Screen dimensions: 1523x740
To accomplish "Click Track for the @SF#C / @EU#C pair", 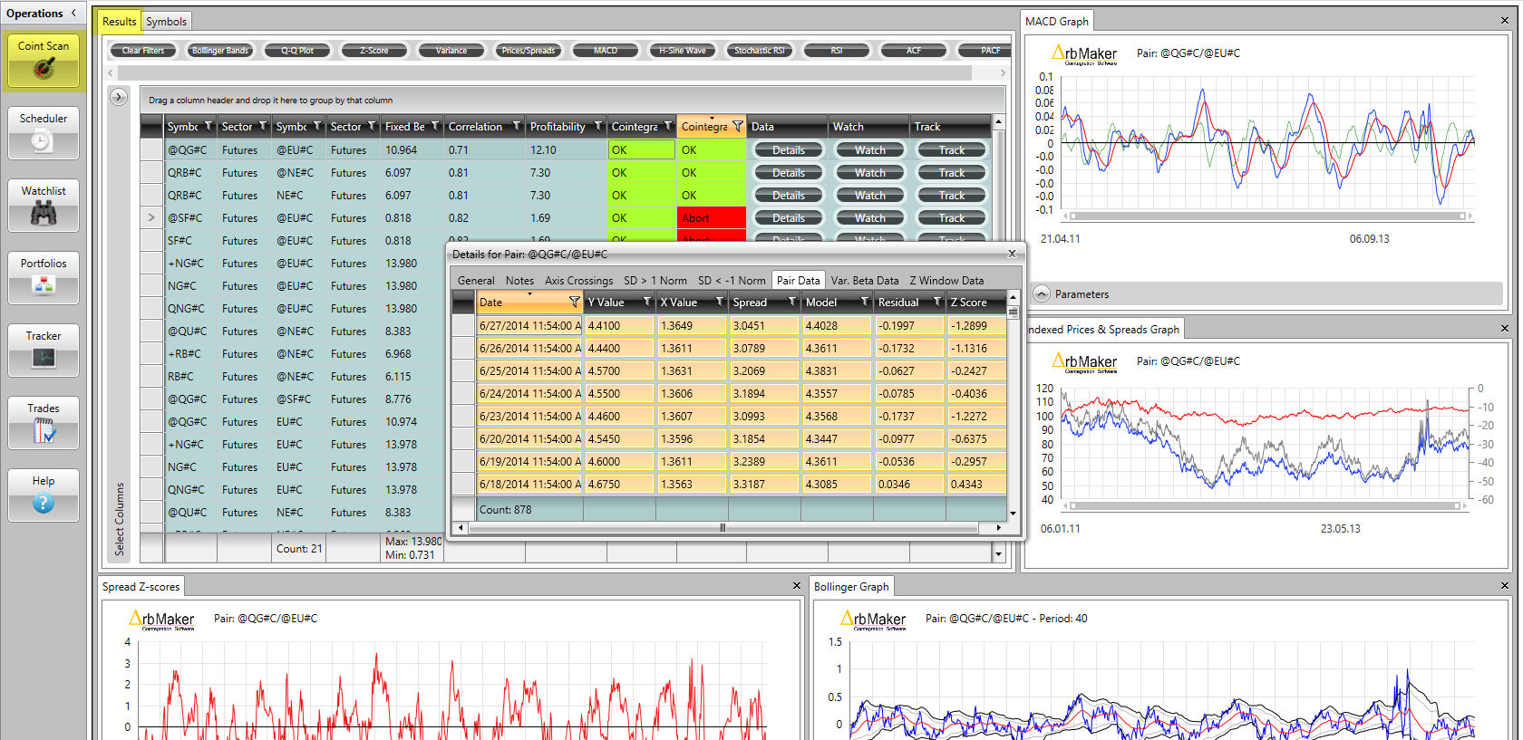I will 951,218.
